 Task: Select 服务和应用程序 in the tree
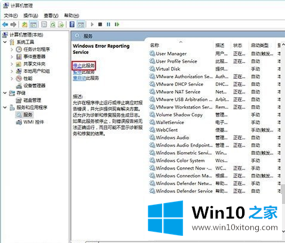(32, 107)
